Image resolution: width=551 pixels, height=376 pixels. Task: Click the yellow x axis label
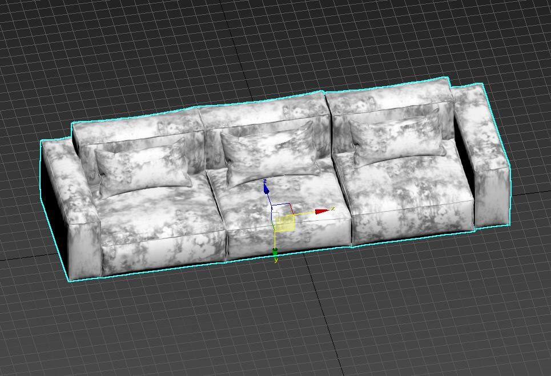pos(332,209)
